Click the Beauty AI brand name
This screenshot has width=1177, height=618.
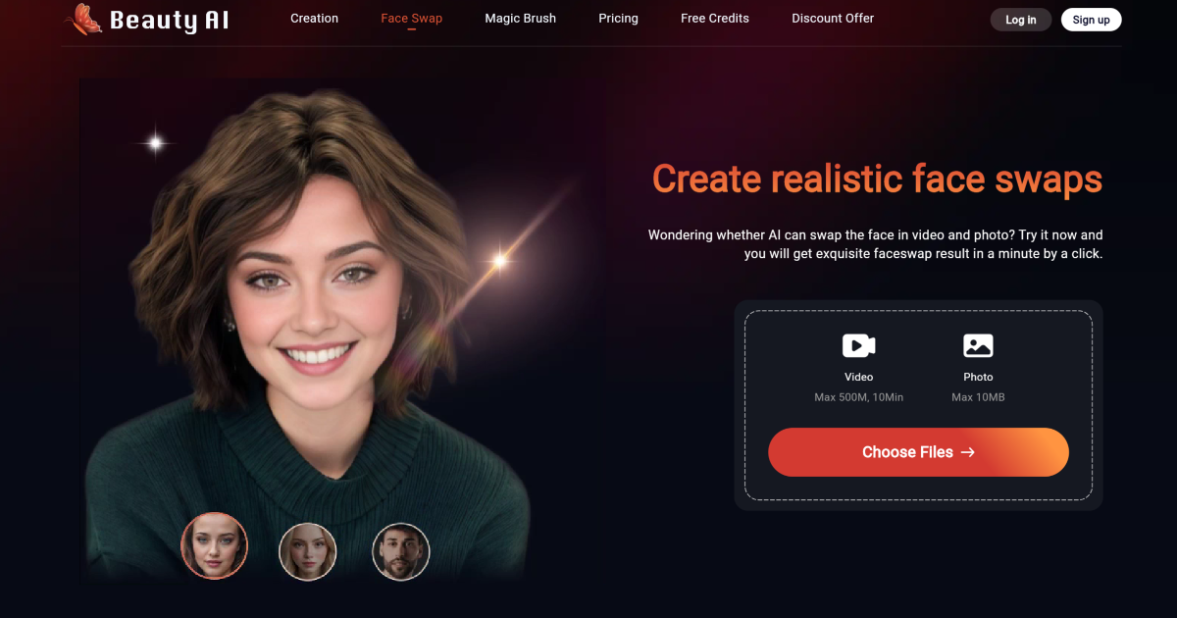coord(169,20)
